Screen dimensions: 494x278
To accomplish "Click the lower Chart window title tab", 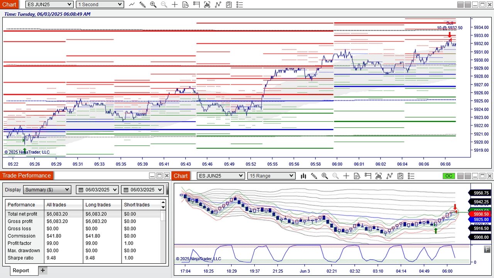I will tap(181, 176).
